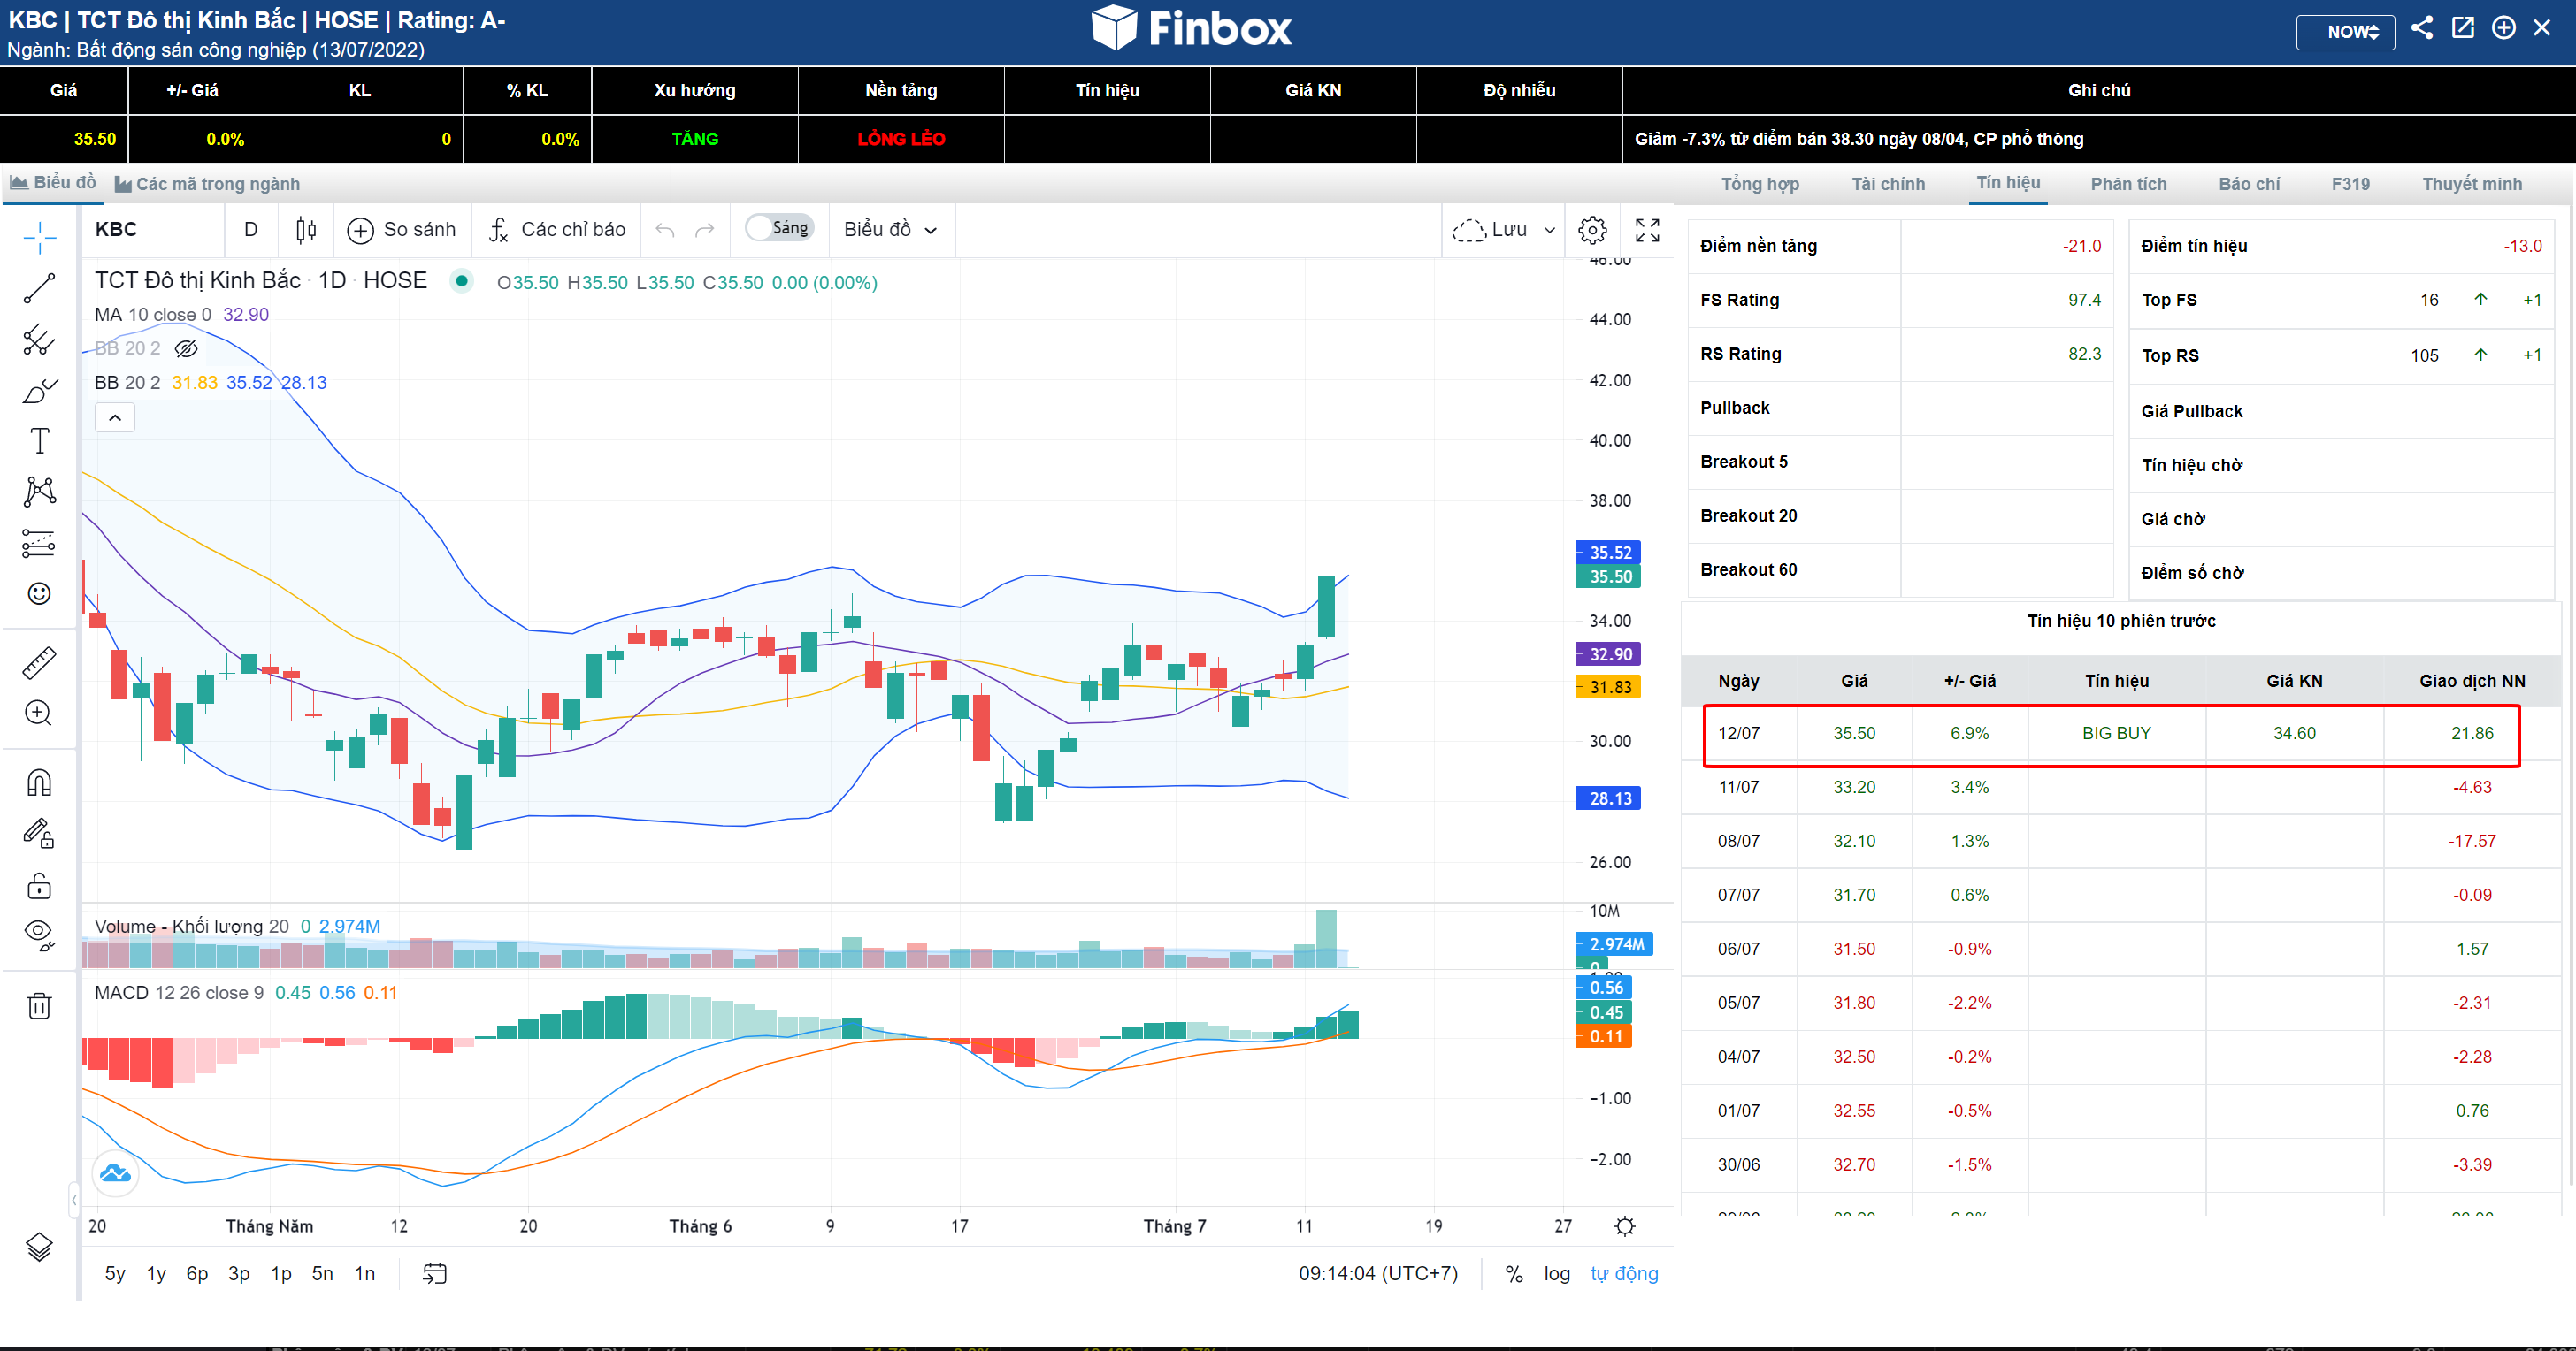The width and height of the screenshot is (2576, 1351).
Task: Expand the Lưu save dropdown
Action: pyautogui.click(x=1548, y=230)
